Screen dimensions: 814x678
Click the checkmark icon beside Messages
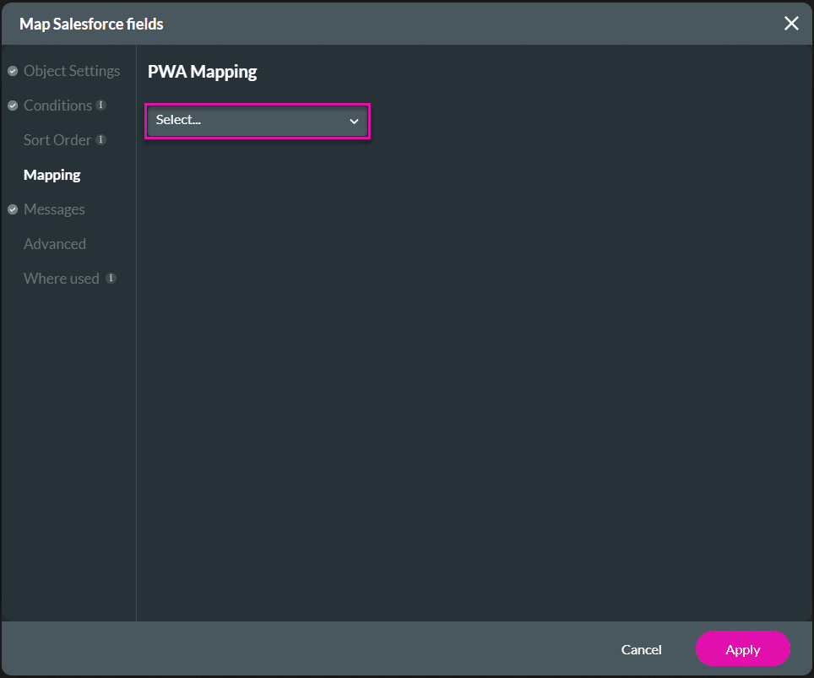[12, 209]
